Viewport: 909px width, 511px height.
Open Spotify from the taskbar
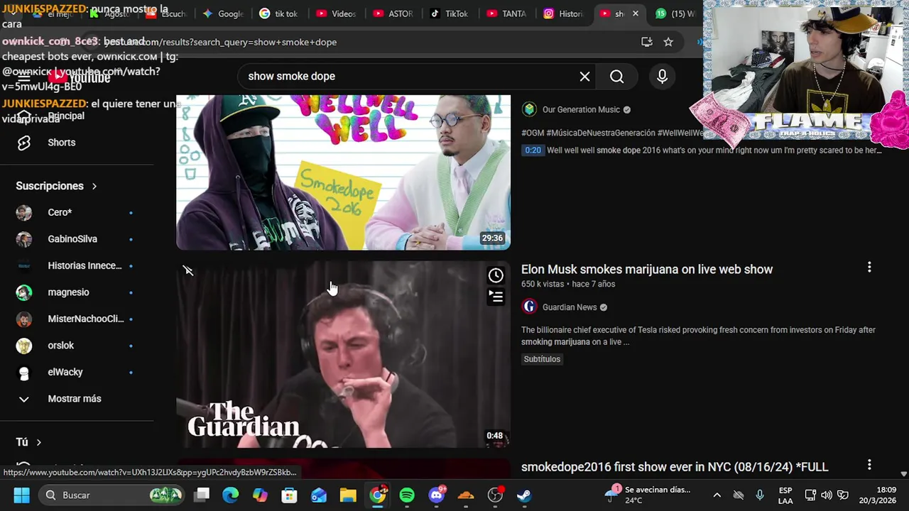[x=407, y=495]
